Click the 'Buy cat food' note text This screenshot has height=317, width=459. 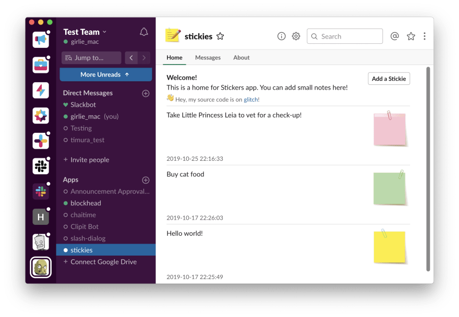(185, 174)
